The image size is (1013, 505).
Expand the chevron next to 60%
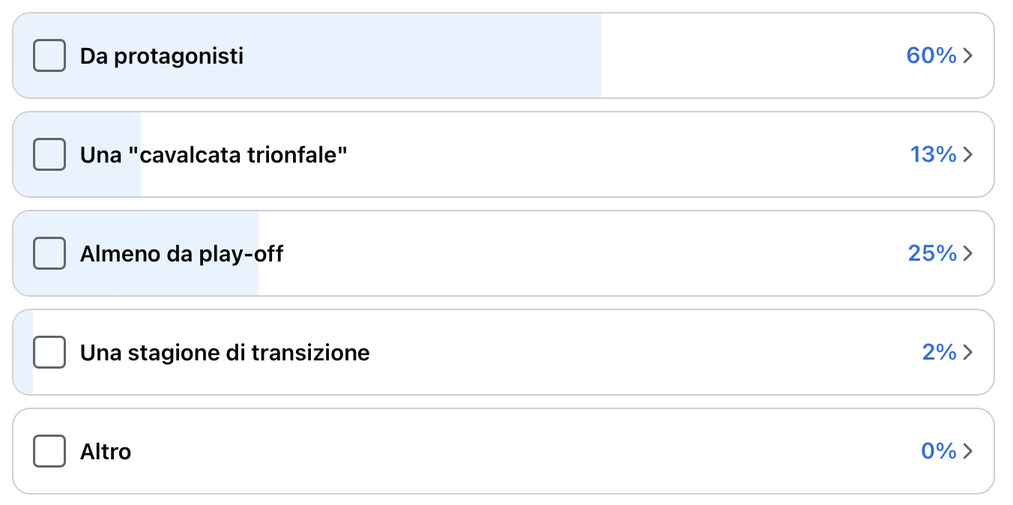point(967,56)
